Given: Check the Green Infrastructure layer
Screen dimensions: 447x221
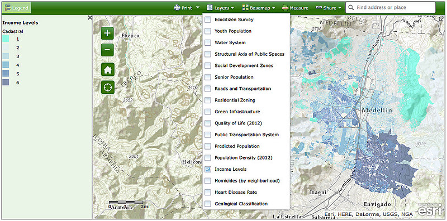Looking at the screenshot, I should click(208, 112).
